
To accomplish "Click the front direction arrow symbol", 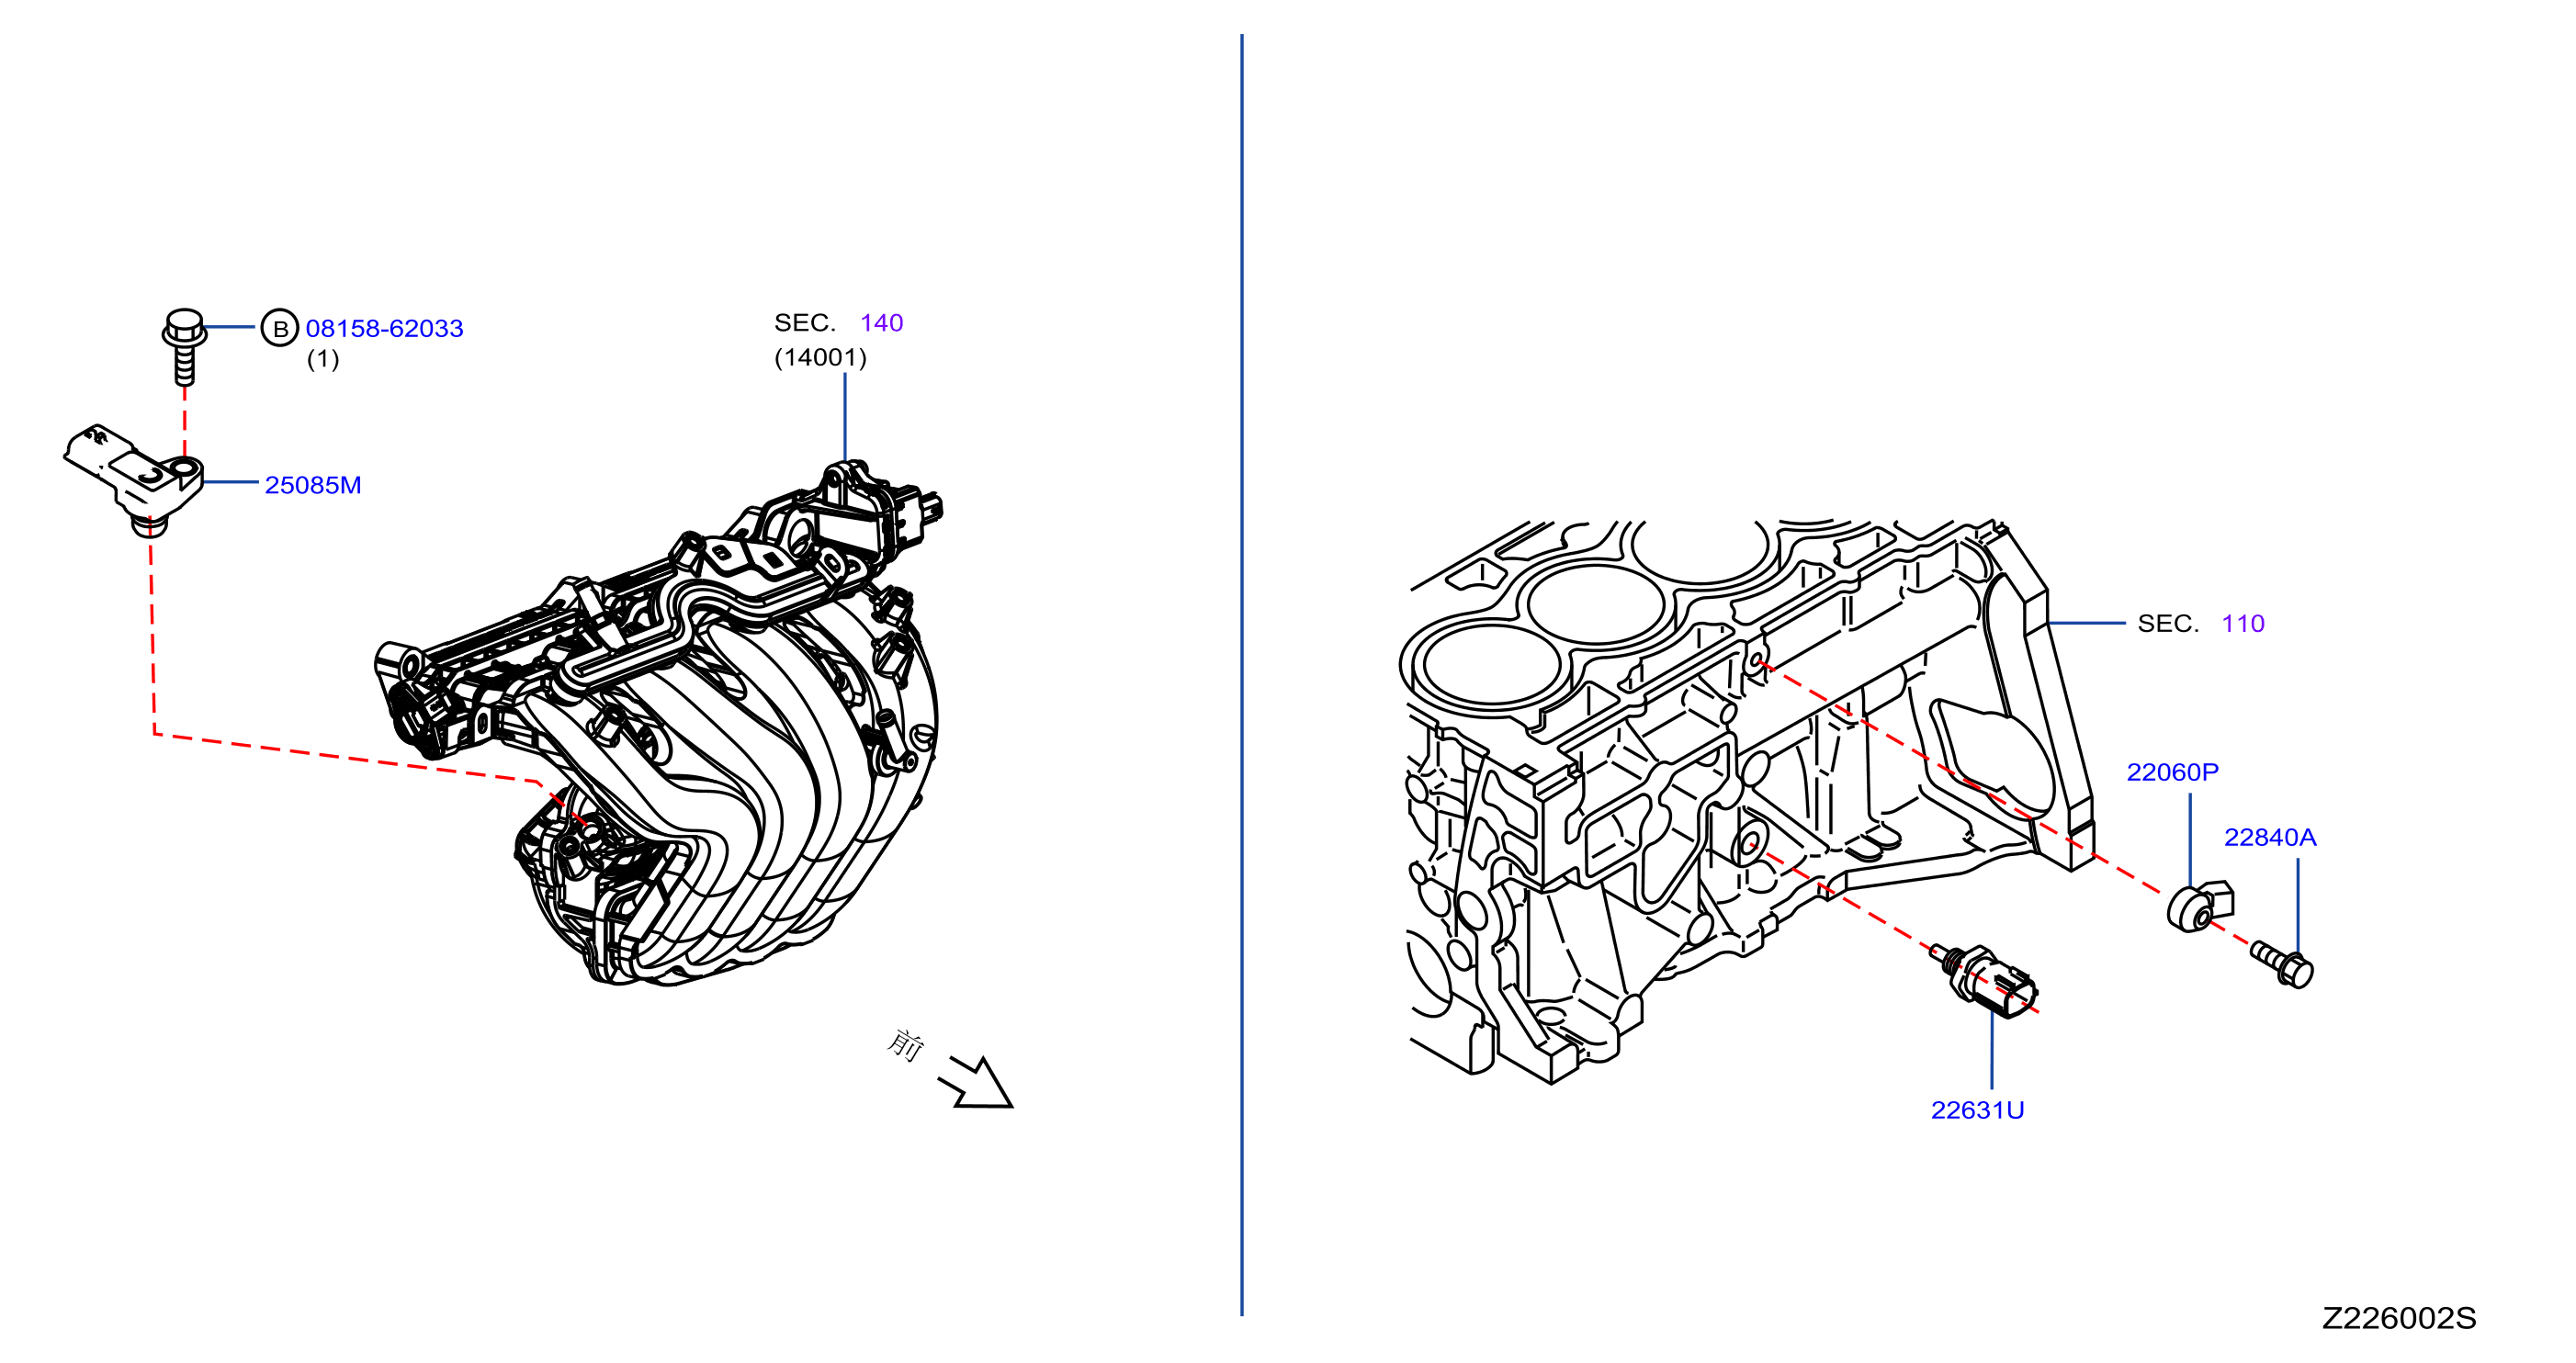I will 975,1082.
